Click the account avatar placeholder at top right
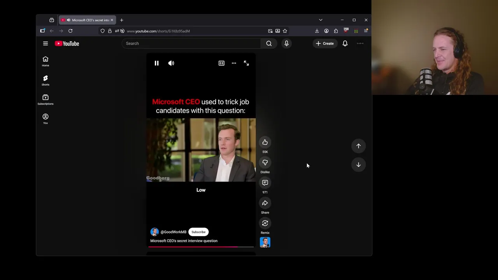Viewport: 498px width, 280px height. coord(360,44)
